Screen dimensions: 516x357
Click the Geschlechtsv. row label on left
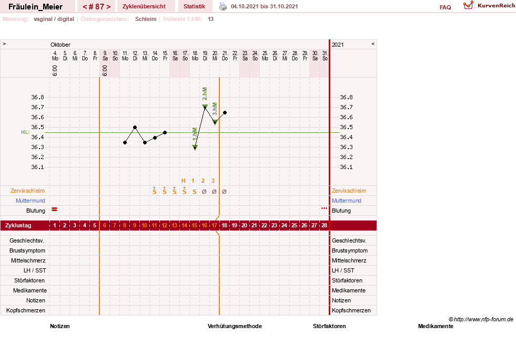(x=27, y=241)
